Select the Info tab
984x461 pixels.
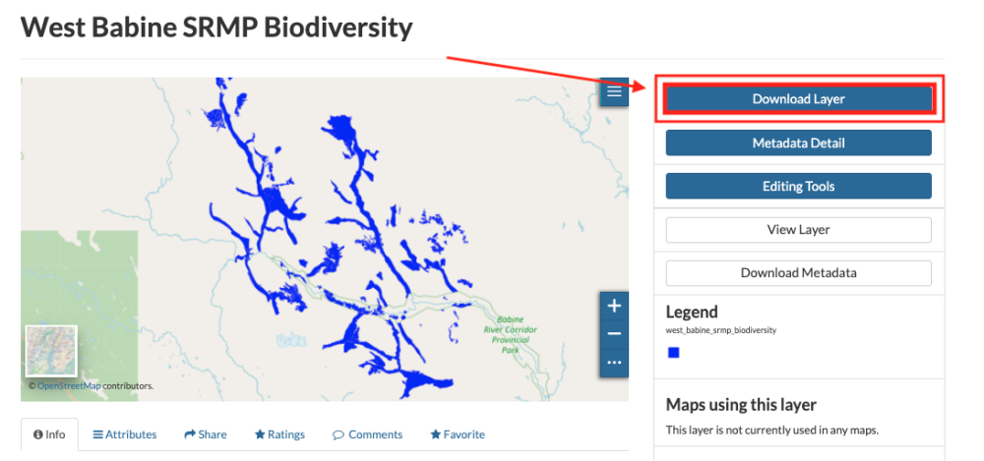click(49, 434)
